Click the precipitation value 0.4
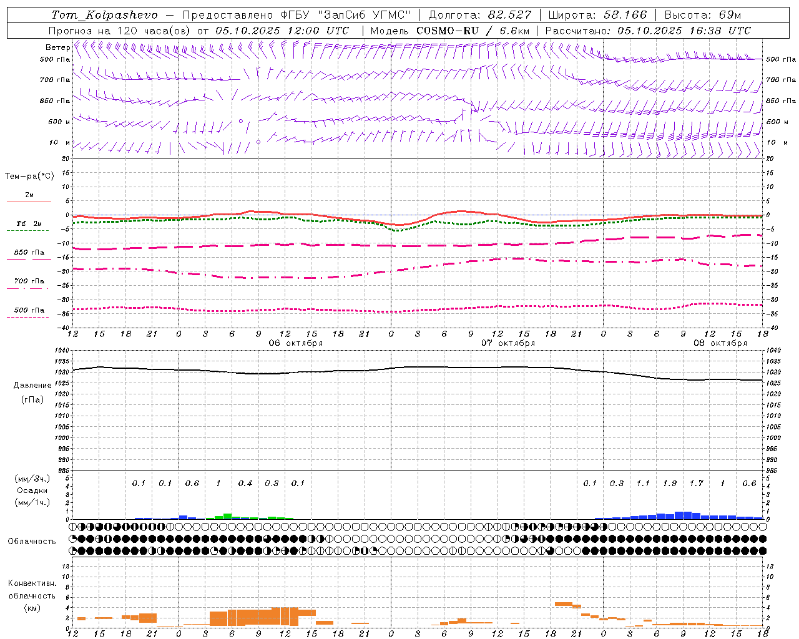Image resolution: width=799 pixels, height=639 pixels. tap(245, 484)
